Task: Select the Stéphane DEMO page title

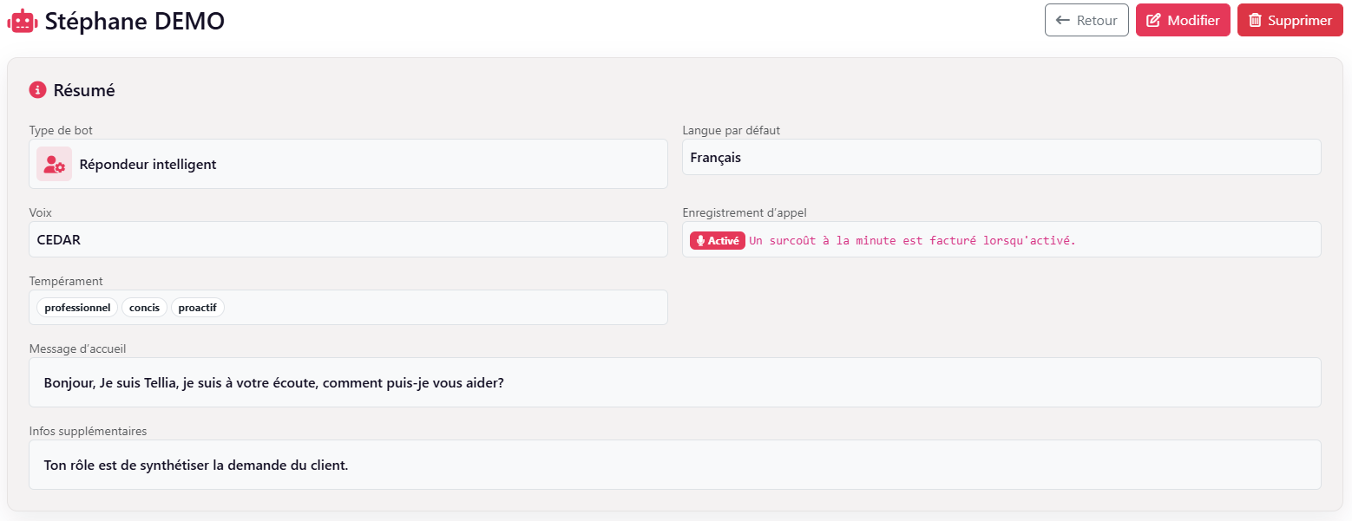Action: coord(135,22)
